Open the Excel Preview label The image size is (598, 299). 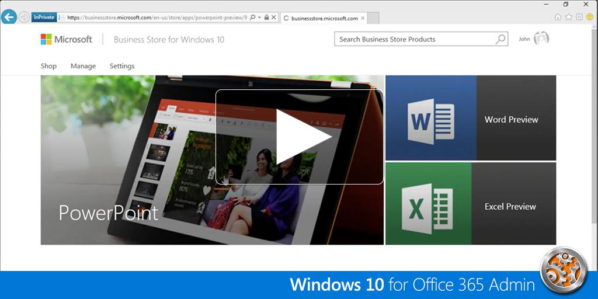pyautogui.click(x=510, y=206)
